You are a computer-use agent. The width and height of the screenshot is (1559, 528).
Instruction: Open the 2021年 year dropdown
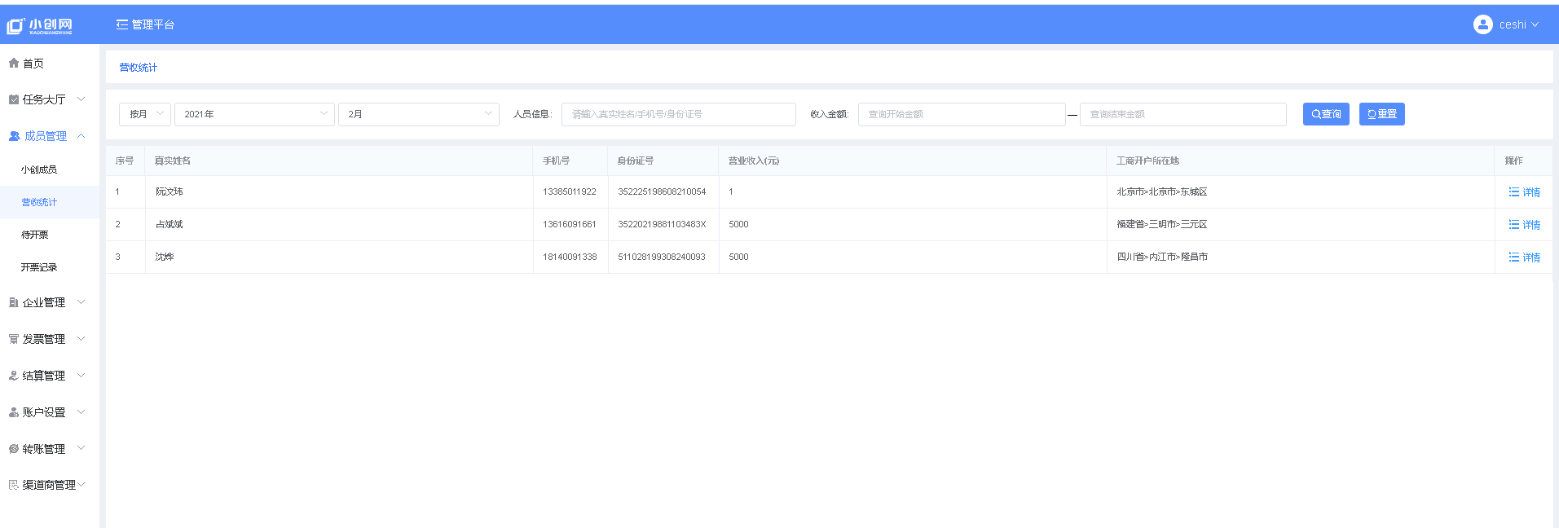(254, 114)
